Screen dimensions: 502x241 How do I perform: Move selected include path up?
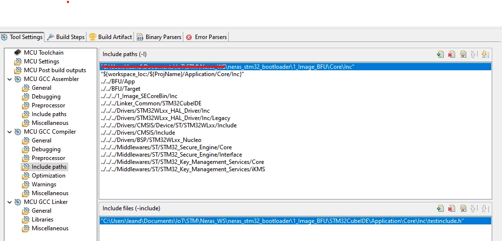(x=473, y=54)
